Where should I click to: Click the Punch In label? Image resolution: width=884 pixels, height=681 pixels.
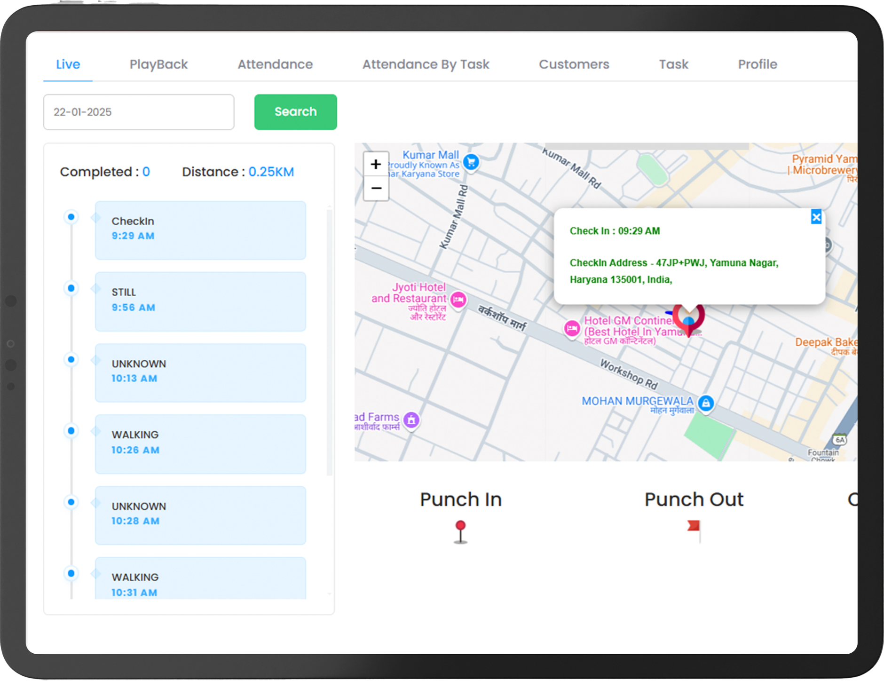click(461, 499)
